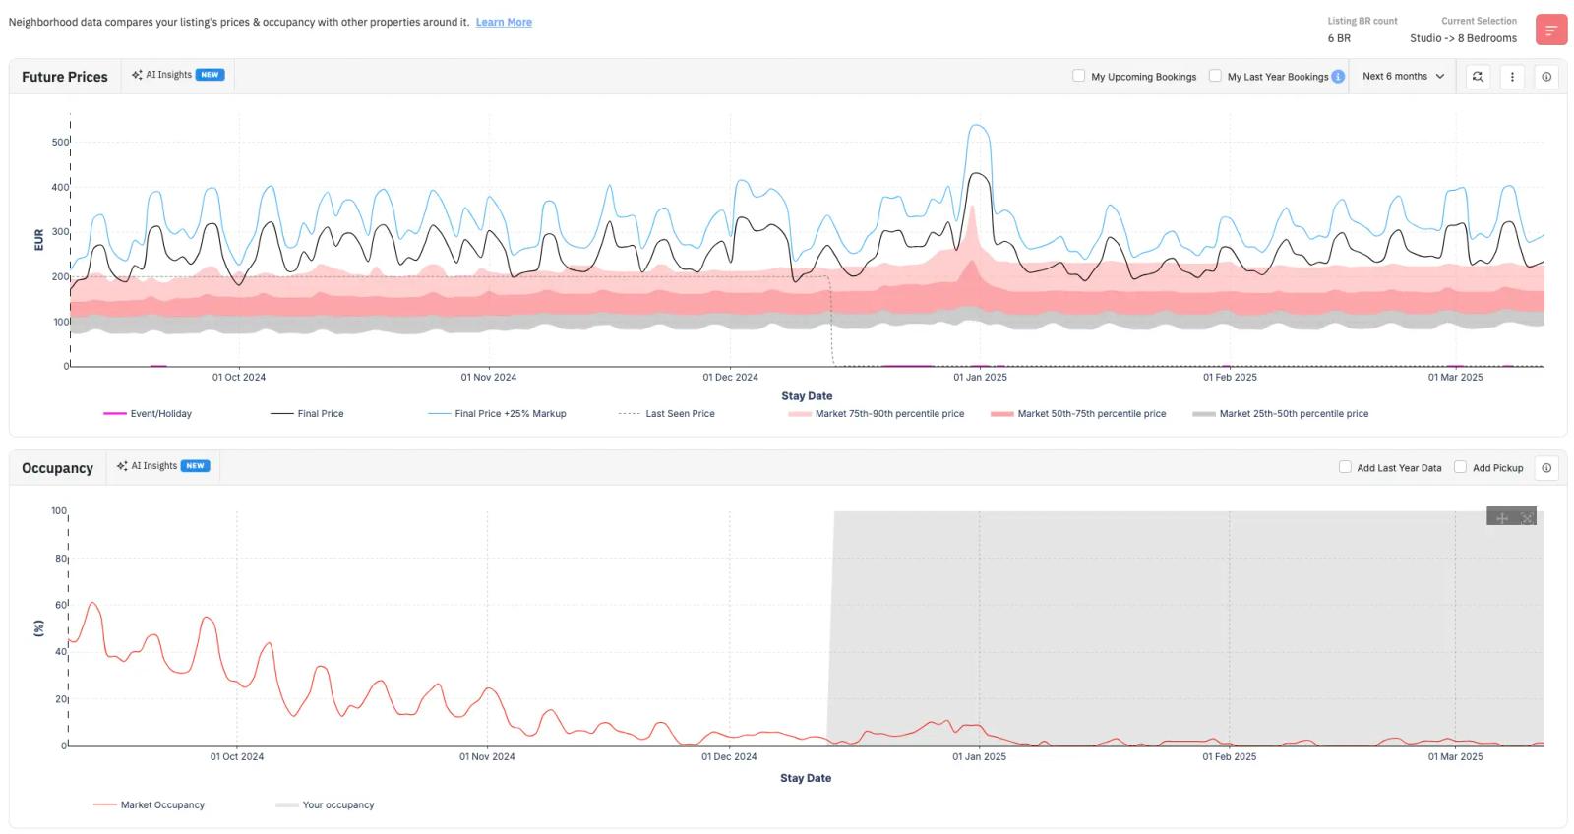This screenshot has height=834, width=1574.
Task: Click the 6 BR listing count value
Action: [x=1339, y=38]
